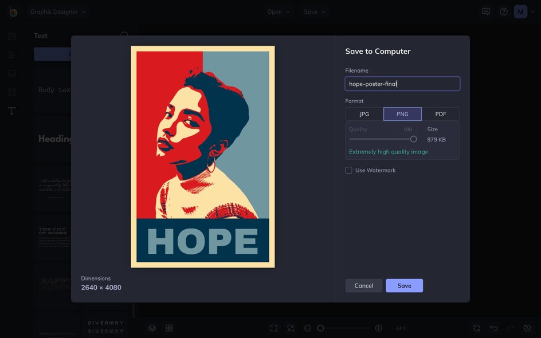This screenshot has height=338, width=541.
Task: Click the Cancel button
Action: [x=364, y=285]
